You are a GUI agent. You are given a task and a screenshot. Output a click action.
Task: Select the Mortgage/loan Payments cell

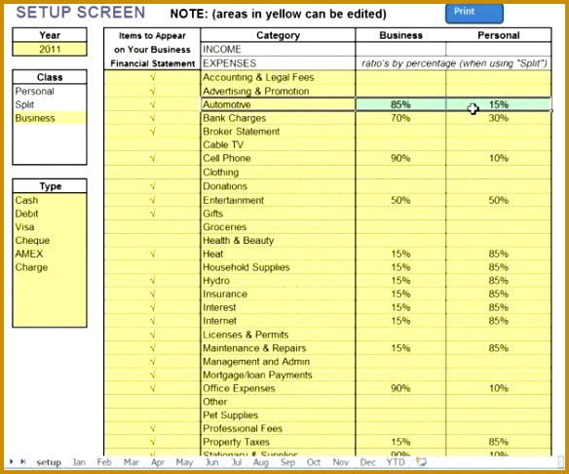pos(278,375)
